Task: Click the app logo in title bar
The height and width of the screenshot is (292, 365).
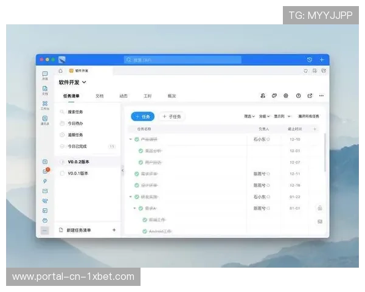Action: (x=62, y=60)
